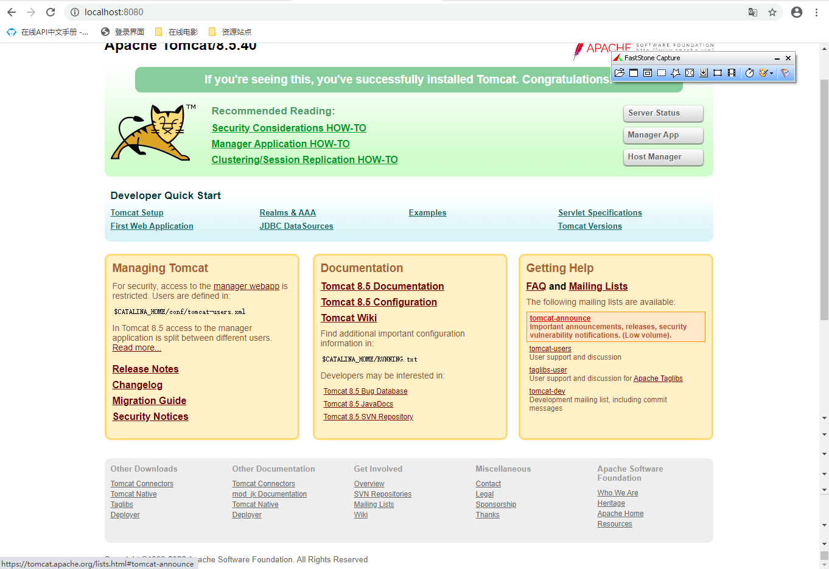Start FastStone Screen Recorder film icon
This screenshot has height=569, width=829.
click(x=732, y=73)
